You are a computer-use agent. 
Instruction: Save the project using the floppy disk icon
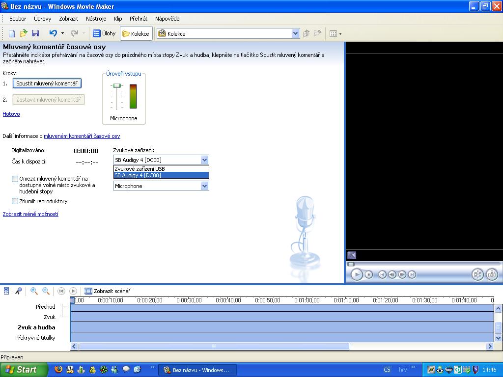pyautogui.click(x=35, y=33)
